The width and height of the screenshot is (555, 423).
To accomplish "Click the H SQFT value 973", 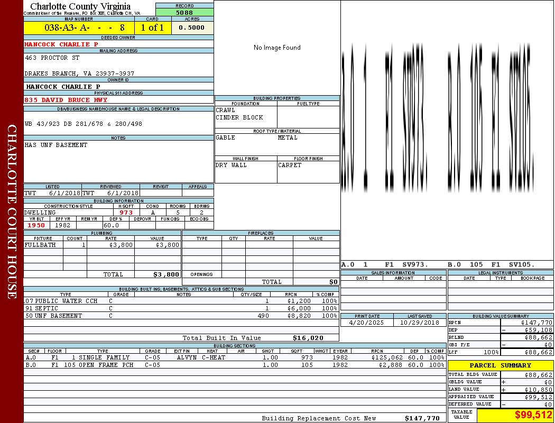I will (126, 213).
